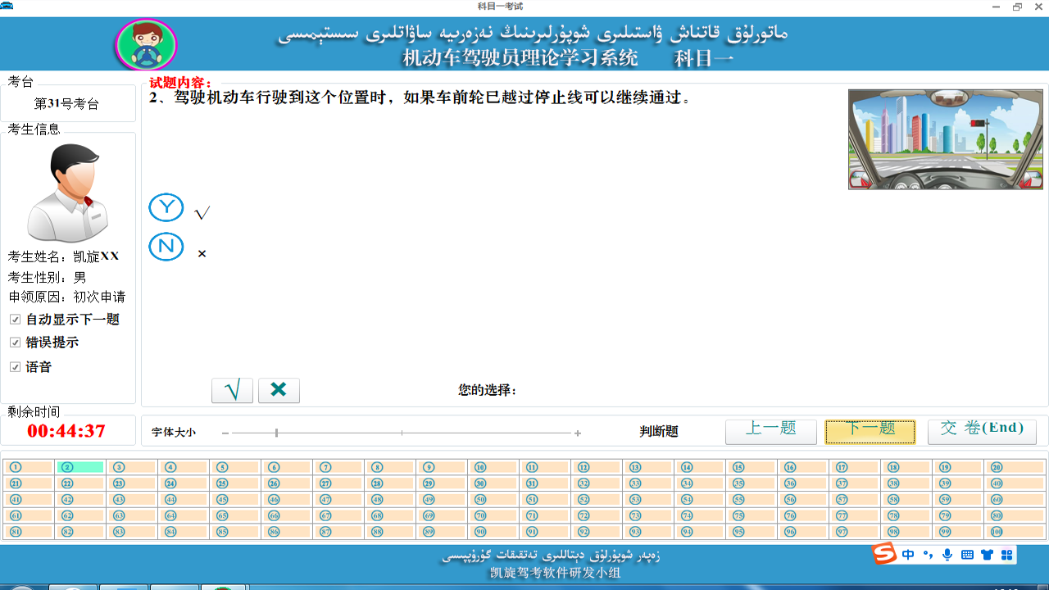
Task: Toggle Chinese/English with the 中 icon
Action: click(x=907, y=554)
